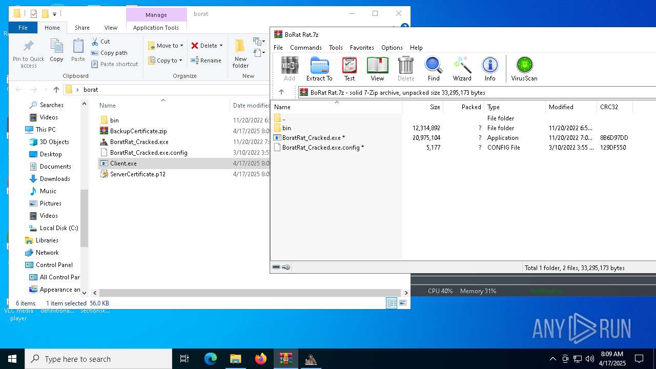Click the Start button
Screen dimensions: 656x369
(x=12, y=359)
